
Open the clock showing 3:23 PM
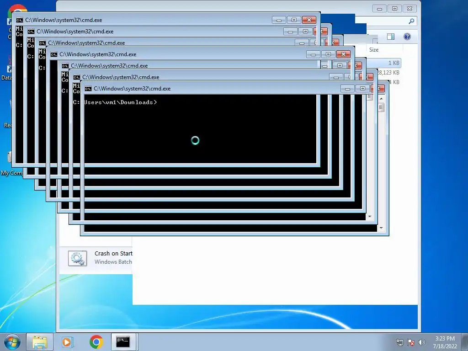[x=445, y=342]
